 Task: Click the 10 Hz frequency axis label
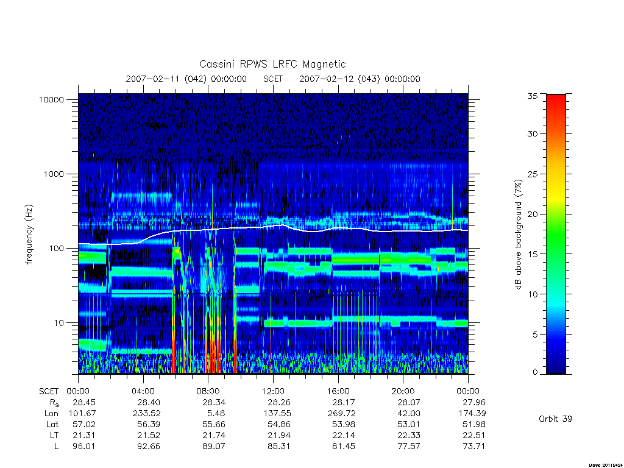(x=59, y=323)
